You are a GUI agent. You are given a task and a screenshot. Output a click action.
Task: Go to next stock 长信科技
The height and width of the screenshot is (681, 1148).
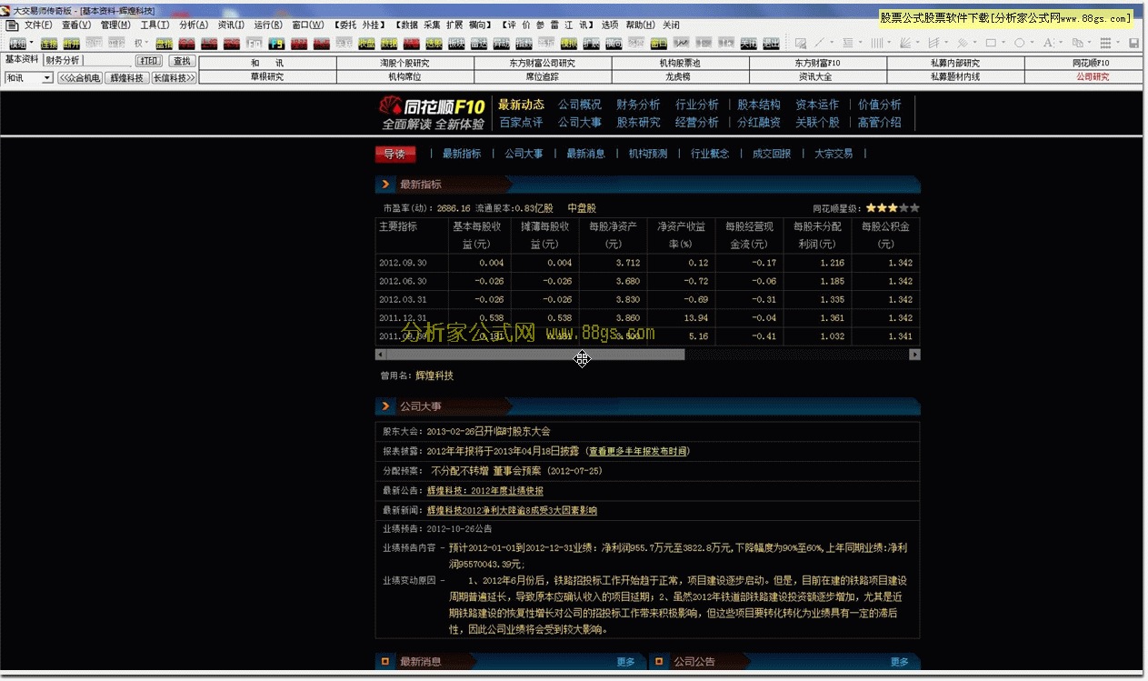(x=174, y=78)
